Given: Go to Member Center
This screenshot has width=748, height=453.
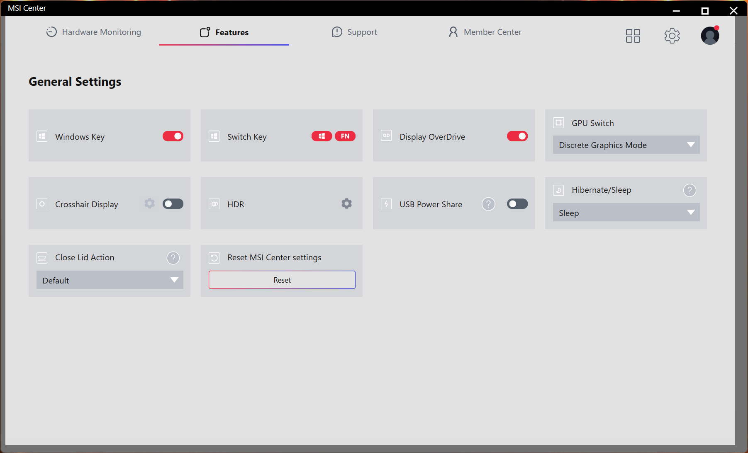Looking at the screenshot, I should (x=485, y=32).
